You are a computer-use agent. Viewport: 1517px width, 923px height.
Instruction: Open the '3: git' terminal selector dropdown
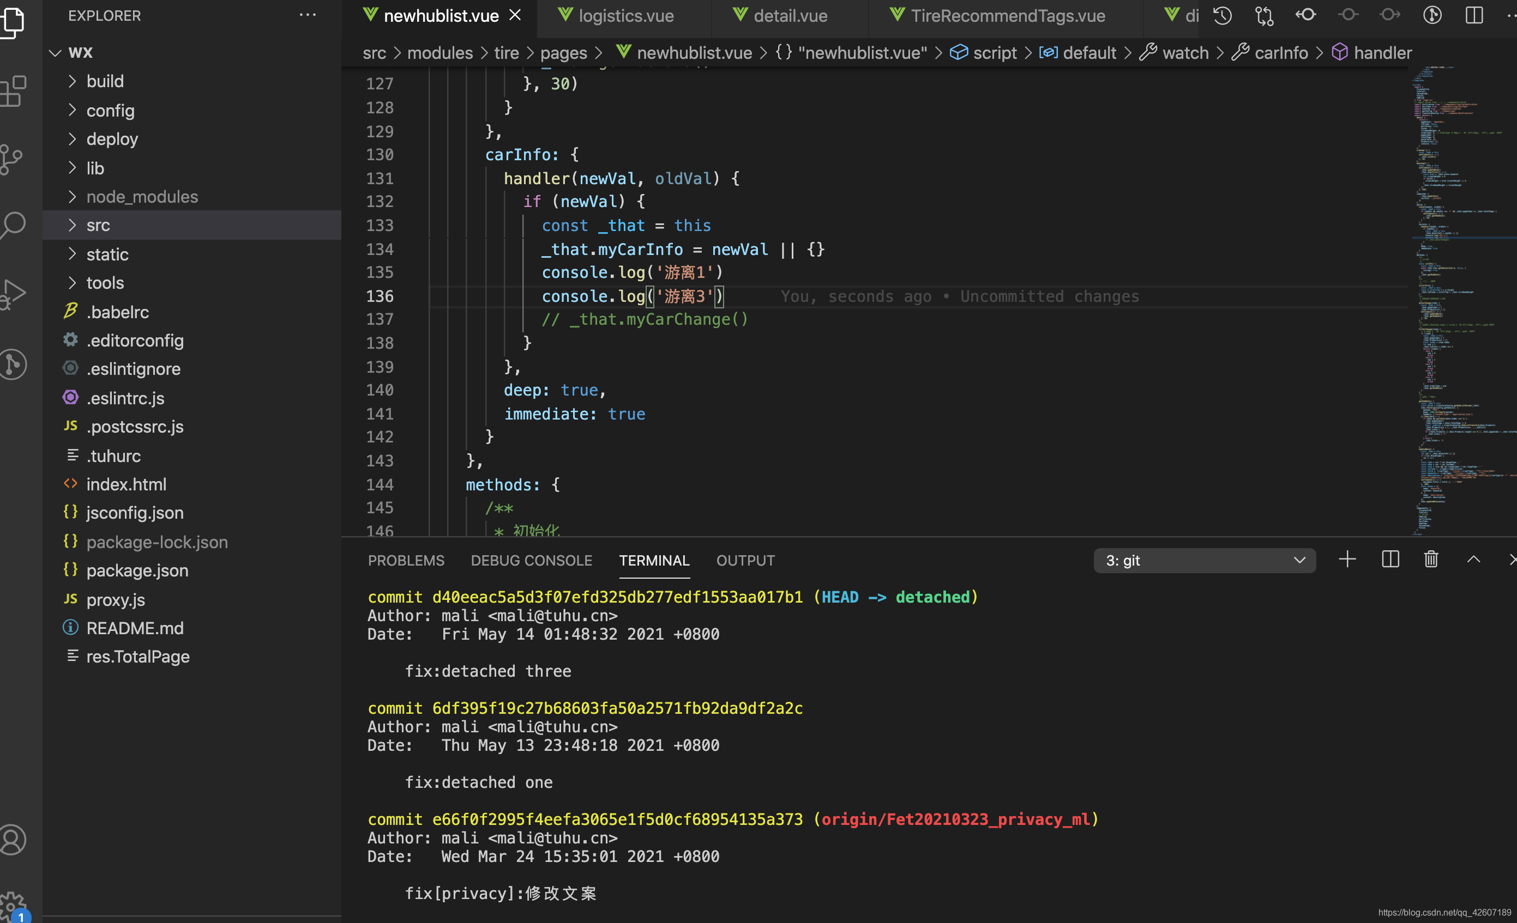tap(1204, 561)
